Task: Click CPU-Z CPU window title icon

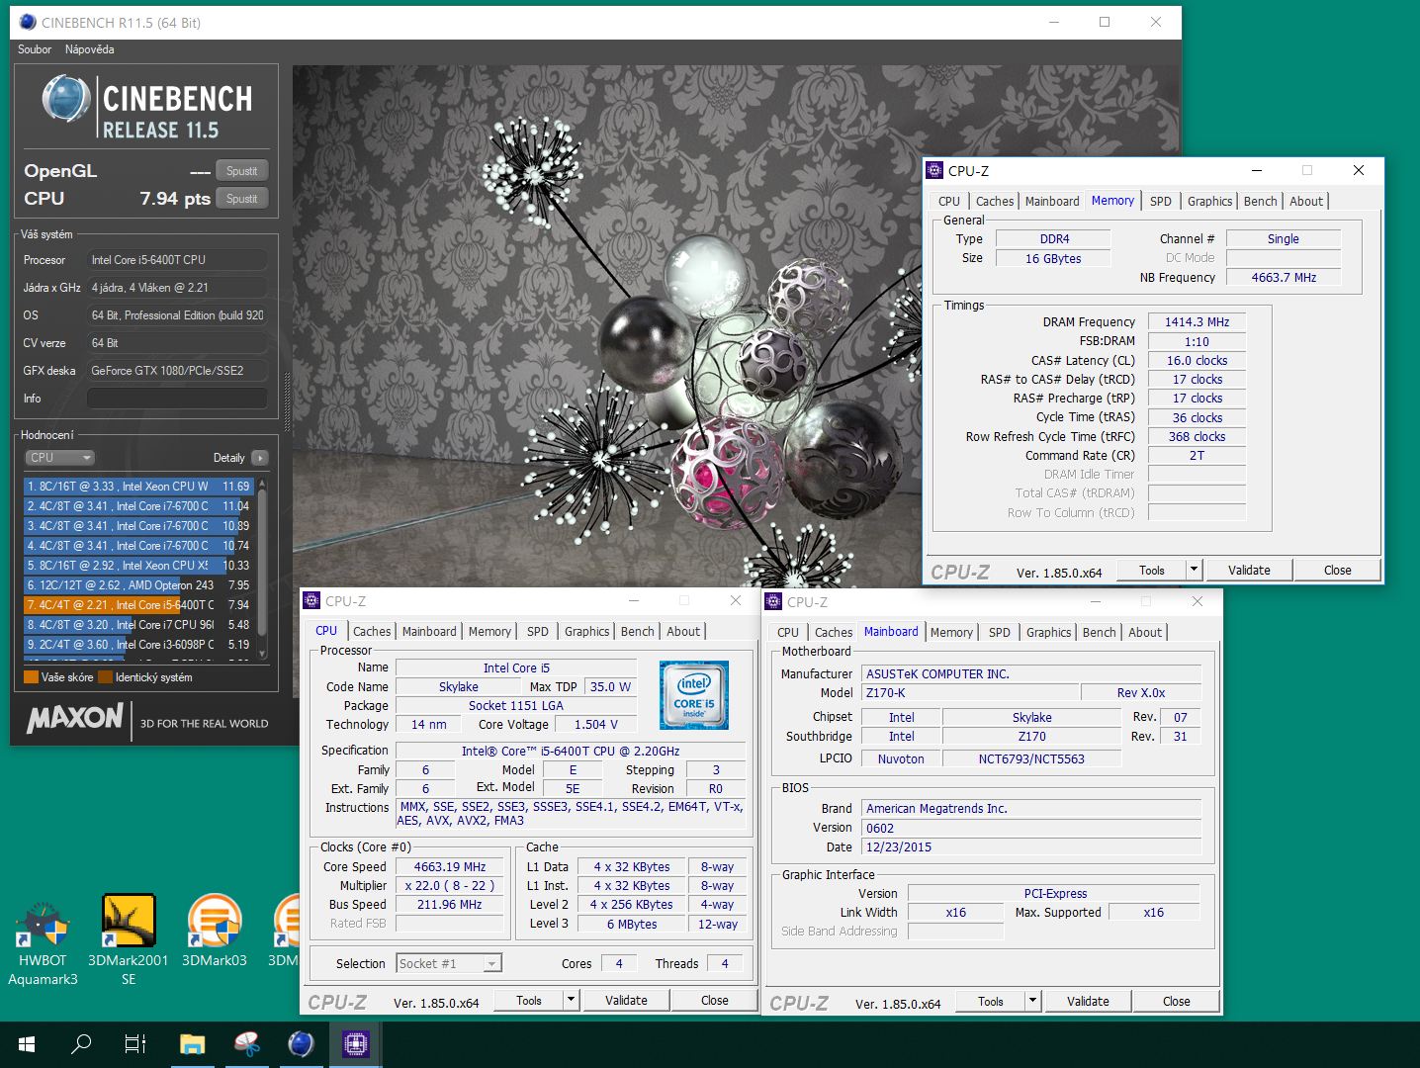Action: [x=311, y=600]
